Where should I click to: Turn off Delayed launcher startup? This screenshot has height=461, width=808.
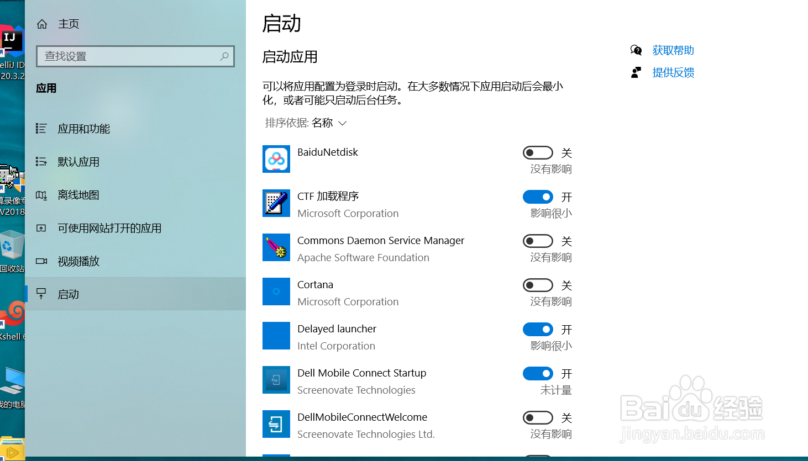[538, 329]
